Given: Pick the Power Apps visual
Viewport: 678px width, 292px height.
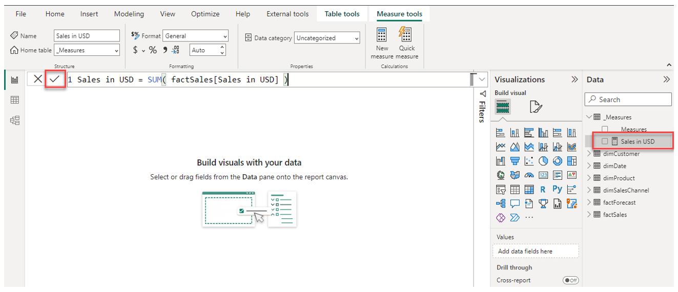Looking at the screenshot, I should pos(501,217).
